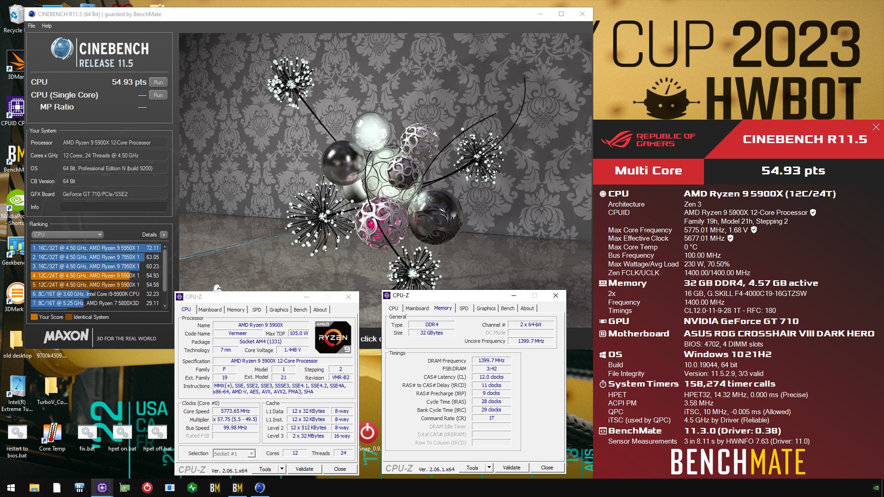Click System Timers clock icon in BenchMate
The width and height of the screenshot is (884, 497).
[x=603, y=384]
